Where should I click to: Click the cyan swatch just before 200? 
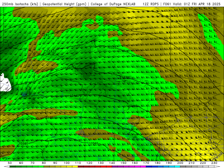tap(177, 167)
